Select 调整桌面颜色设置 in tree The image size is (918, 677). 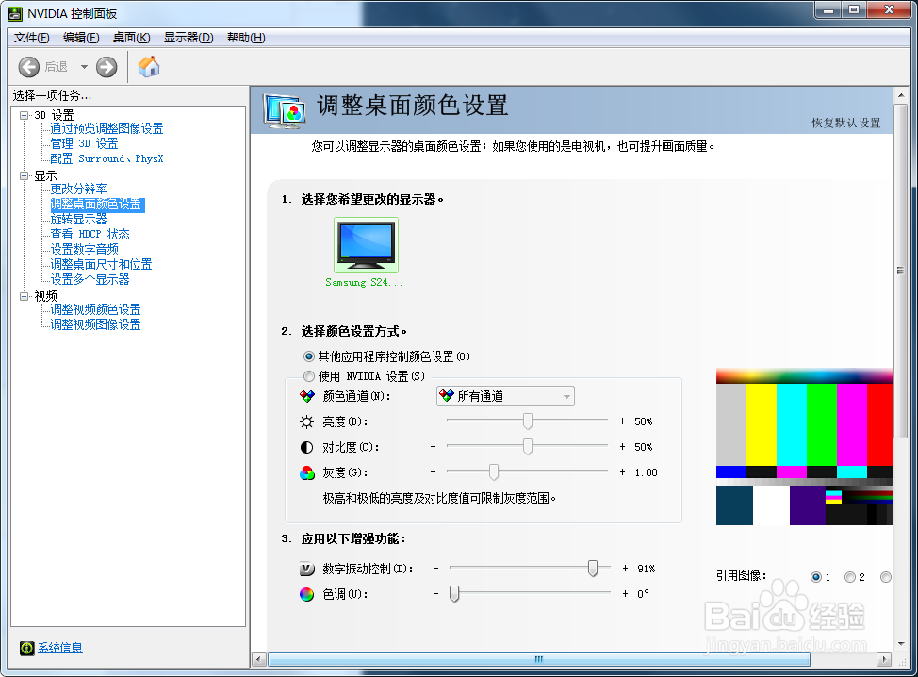coord(96,205)
